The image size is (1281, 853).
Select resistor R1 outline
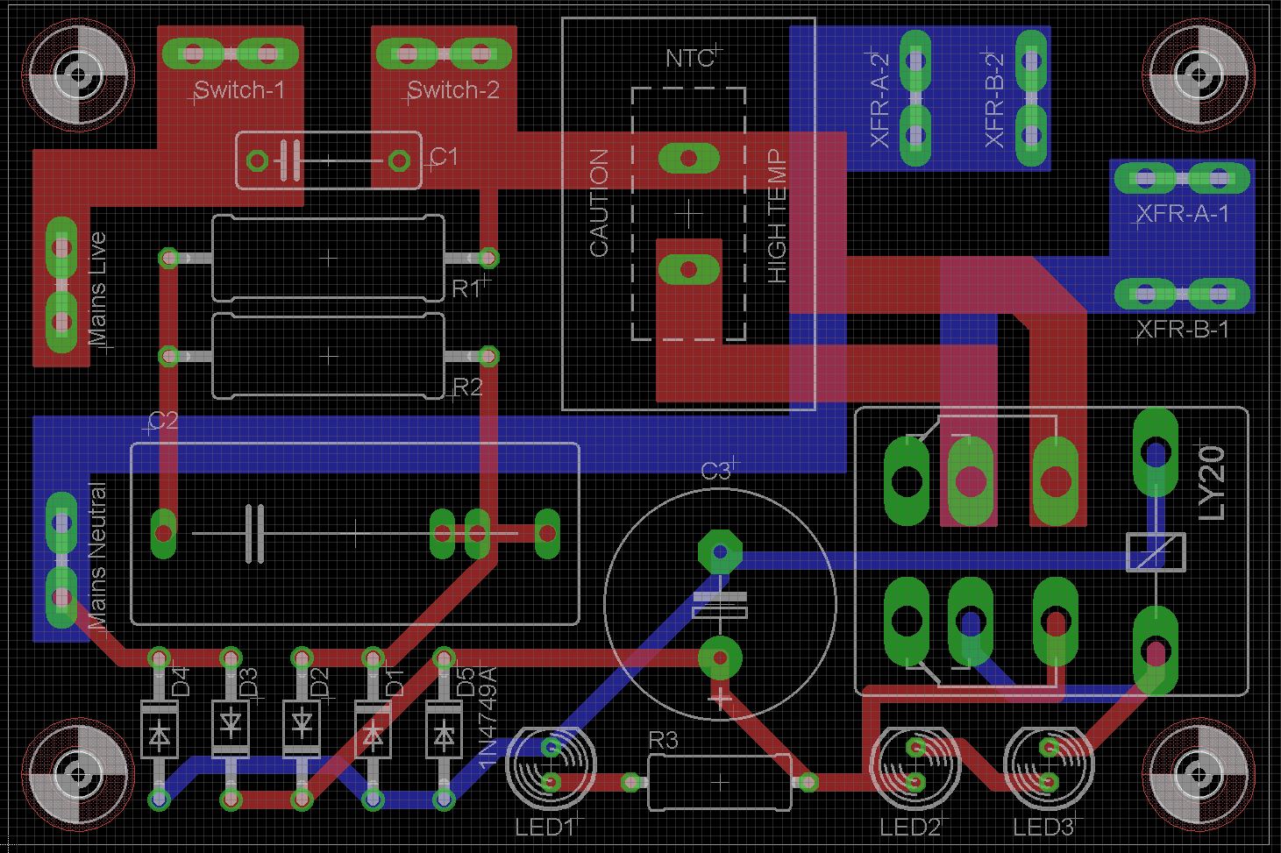[329, 258]
